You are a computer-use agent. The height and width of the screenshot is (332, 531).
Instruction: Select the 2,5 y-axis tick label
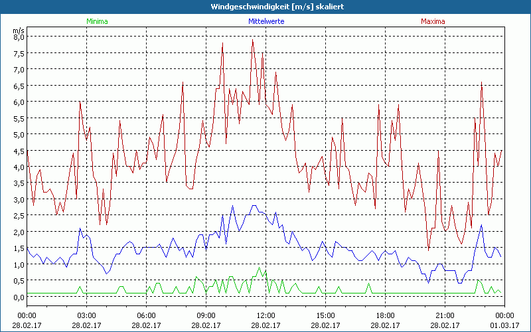coord(18,216)
